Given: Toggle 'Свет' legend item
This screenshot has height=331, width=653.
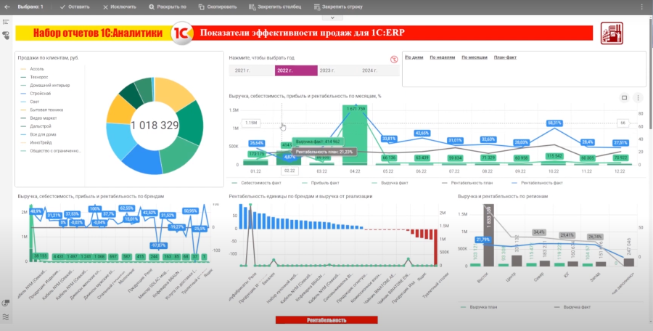Looking at the screenshot, I should click(30, 102).
